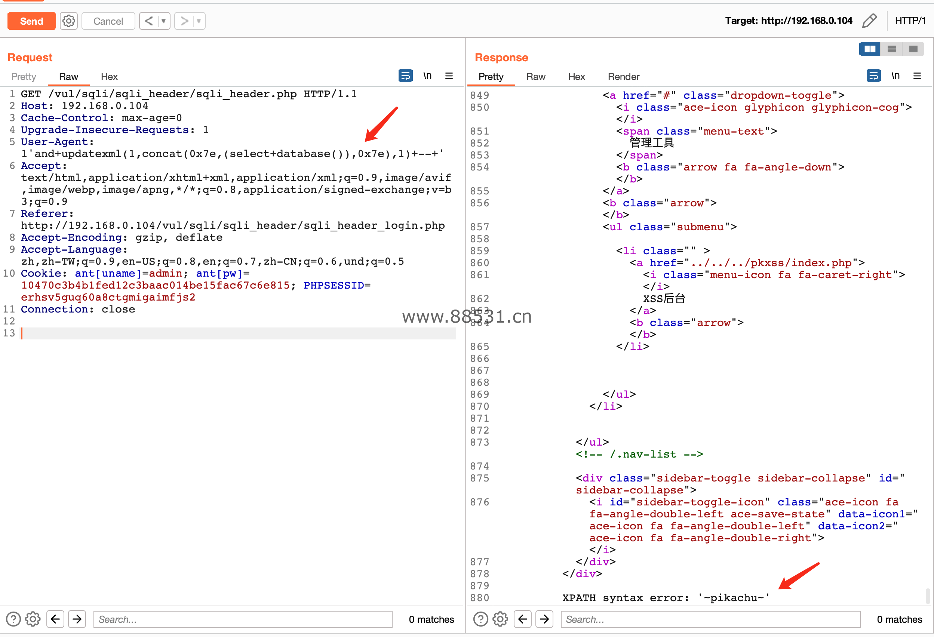Toggle word wrap in Response panel
Viewport: 934px width, 637px height.
tap(874, 76)
